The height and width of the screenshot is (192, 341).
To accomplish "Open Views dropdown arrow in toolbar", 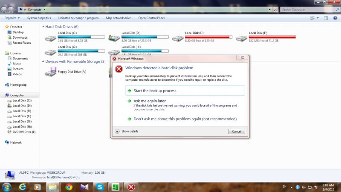I will point(318,18).
